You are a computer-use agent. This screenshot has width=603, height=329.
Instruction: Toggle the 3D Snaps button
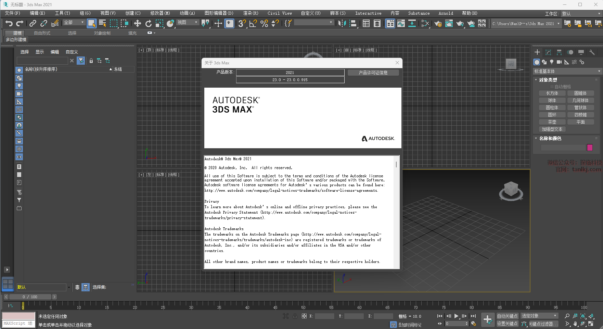(x=242, y=23)
